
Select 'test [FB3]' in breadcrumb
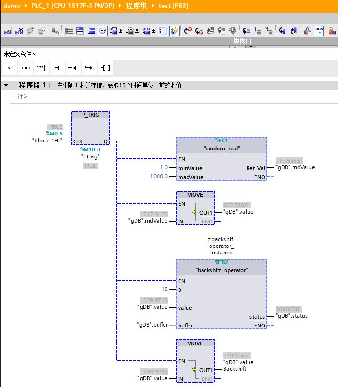point(173,6)
